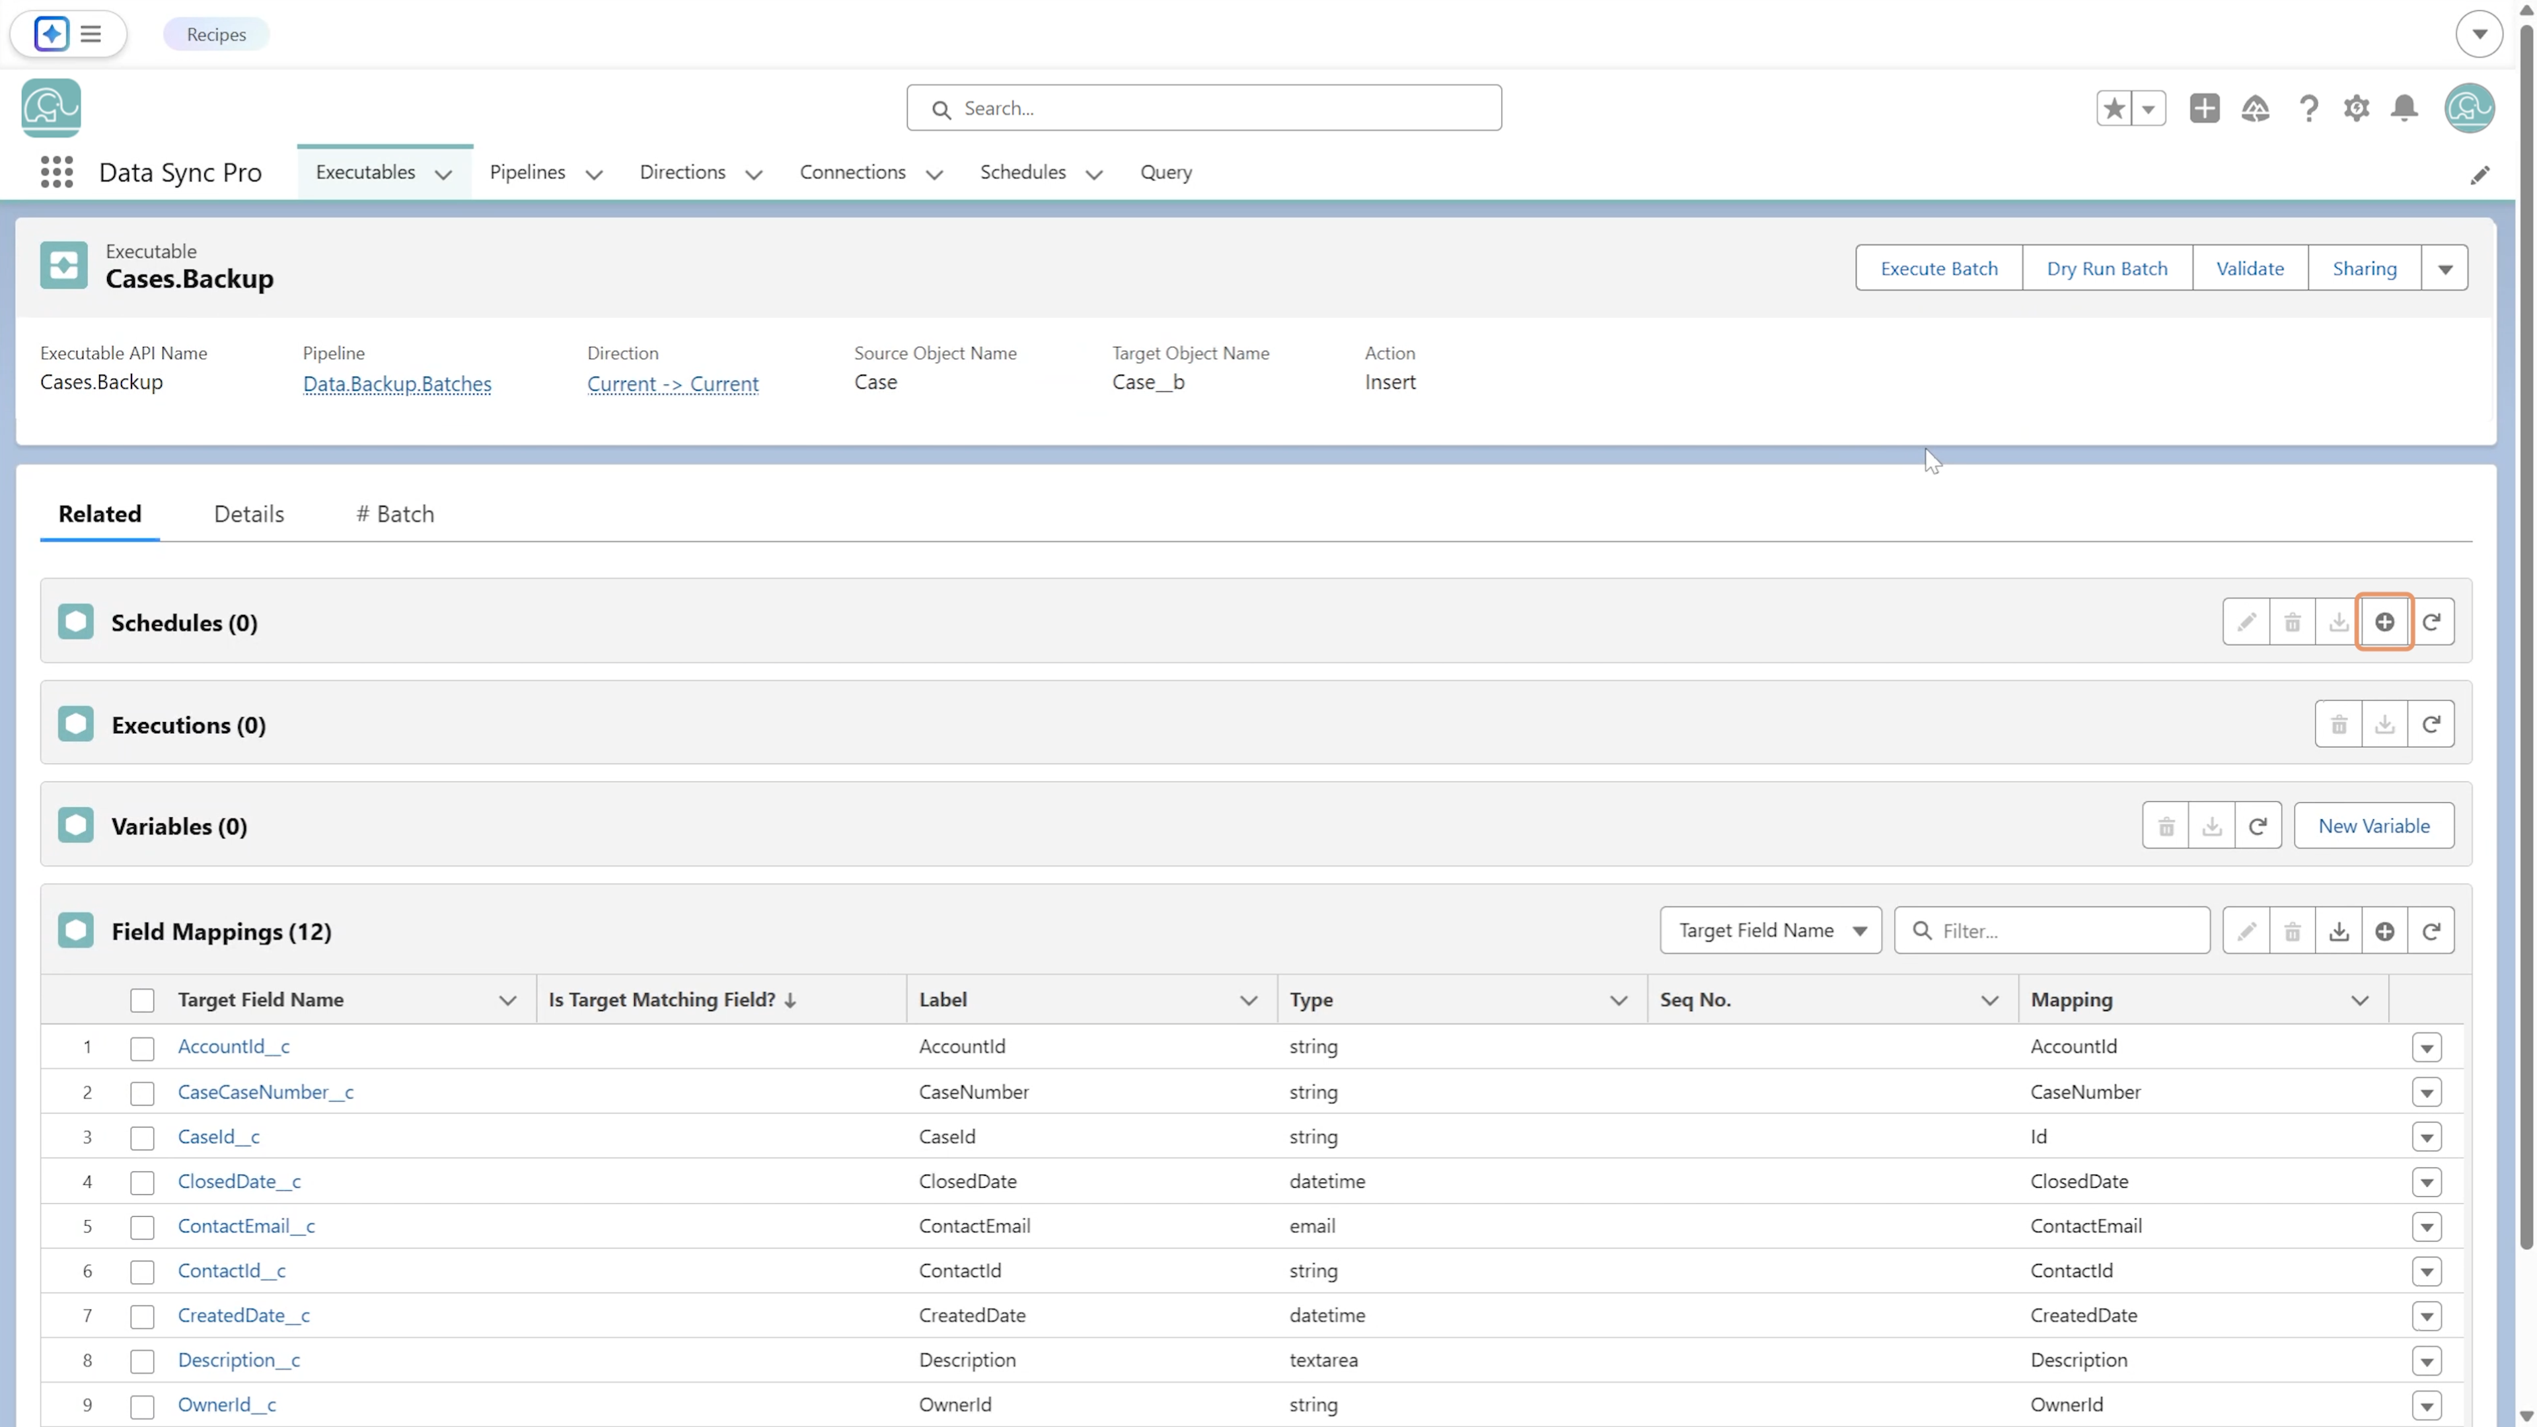Viewport: 2537px width, 1427px height.
Task: Click the Variables delete trash icon
Action: [2166, 825]
